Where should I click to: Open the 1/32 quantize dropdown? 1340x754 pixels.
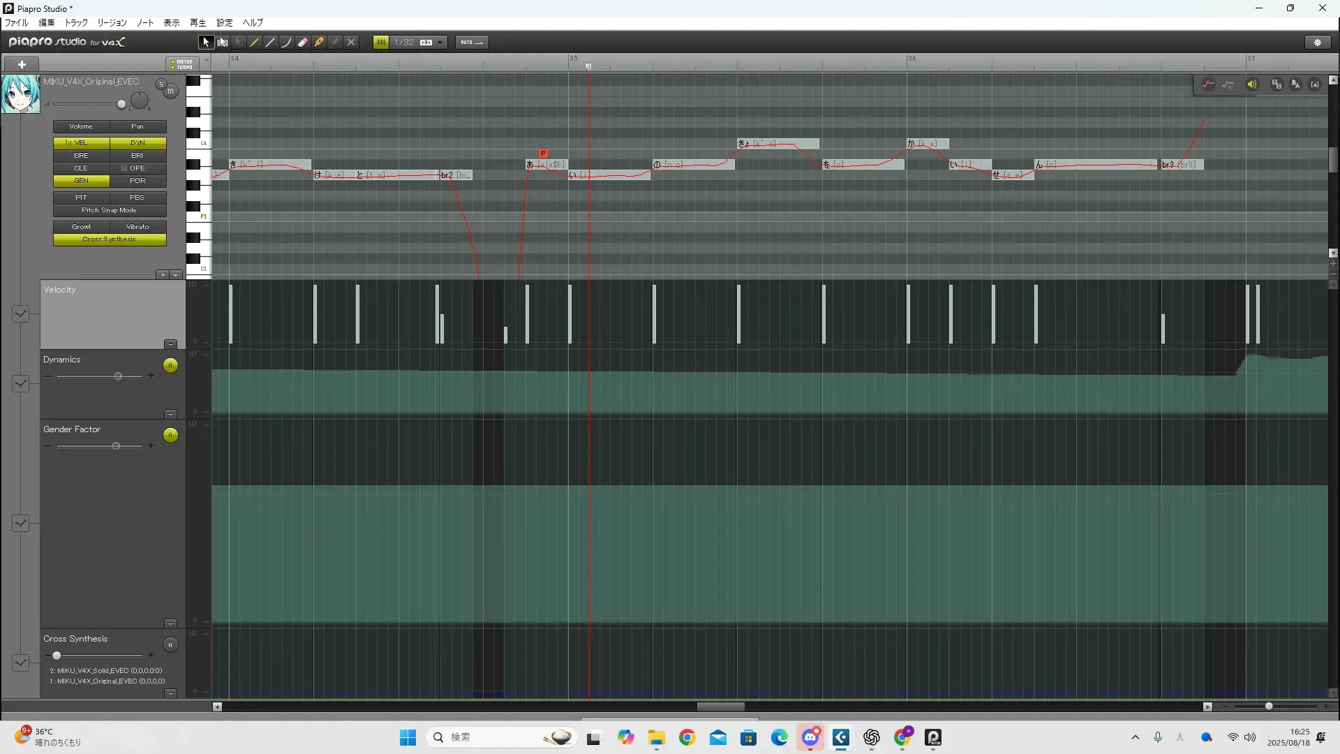(x=440, y=43)
